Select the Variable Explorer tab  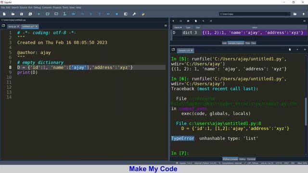(236, 43)
